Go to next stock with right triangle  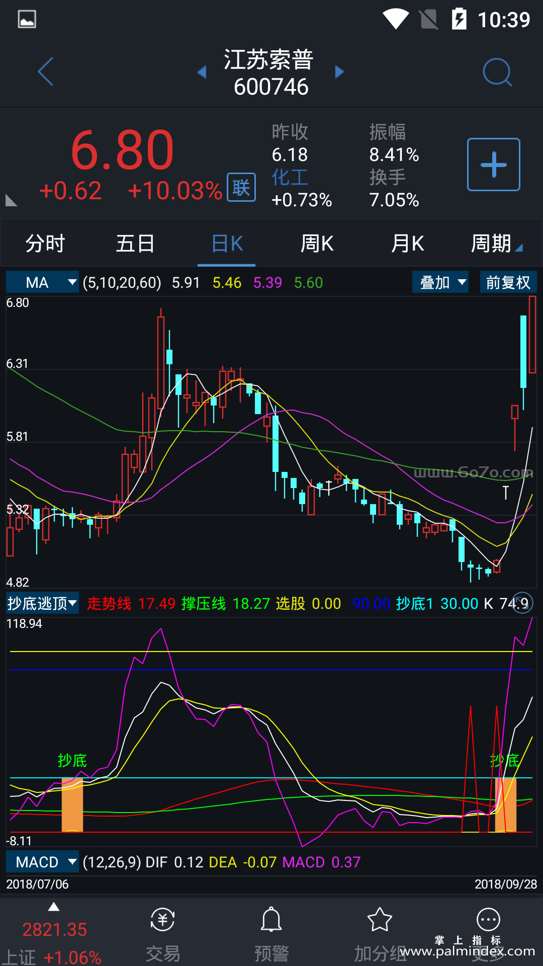pyautogui.click(x=339, y=72)
